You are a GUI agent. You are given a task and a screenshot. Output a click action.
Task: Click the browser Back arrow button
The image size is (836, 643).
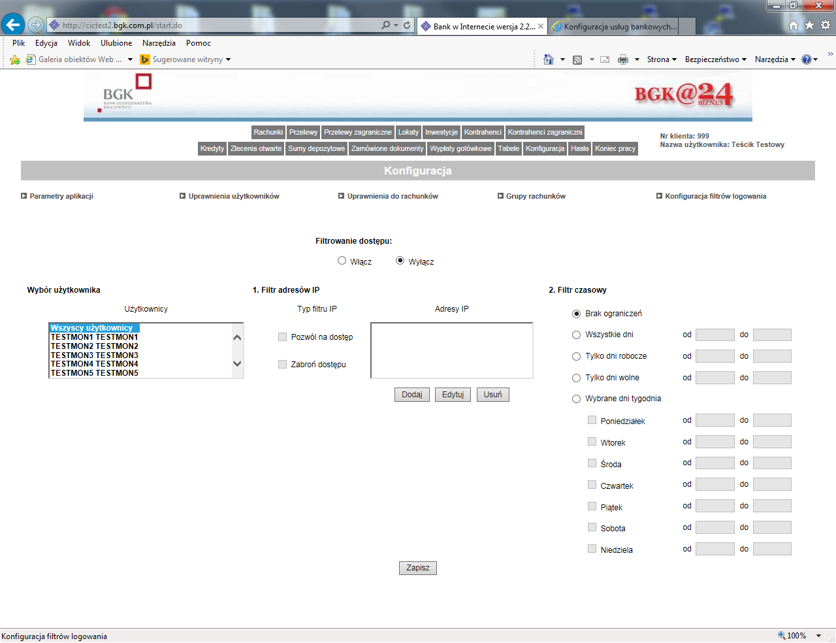(x=12, y=25)
